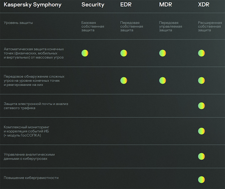Click the XDR dot for email protection row
This screenshot has height=189, width=225.
pos(201,106)
